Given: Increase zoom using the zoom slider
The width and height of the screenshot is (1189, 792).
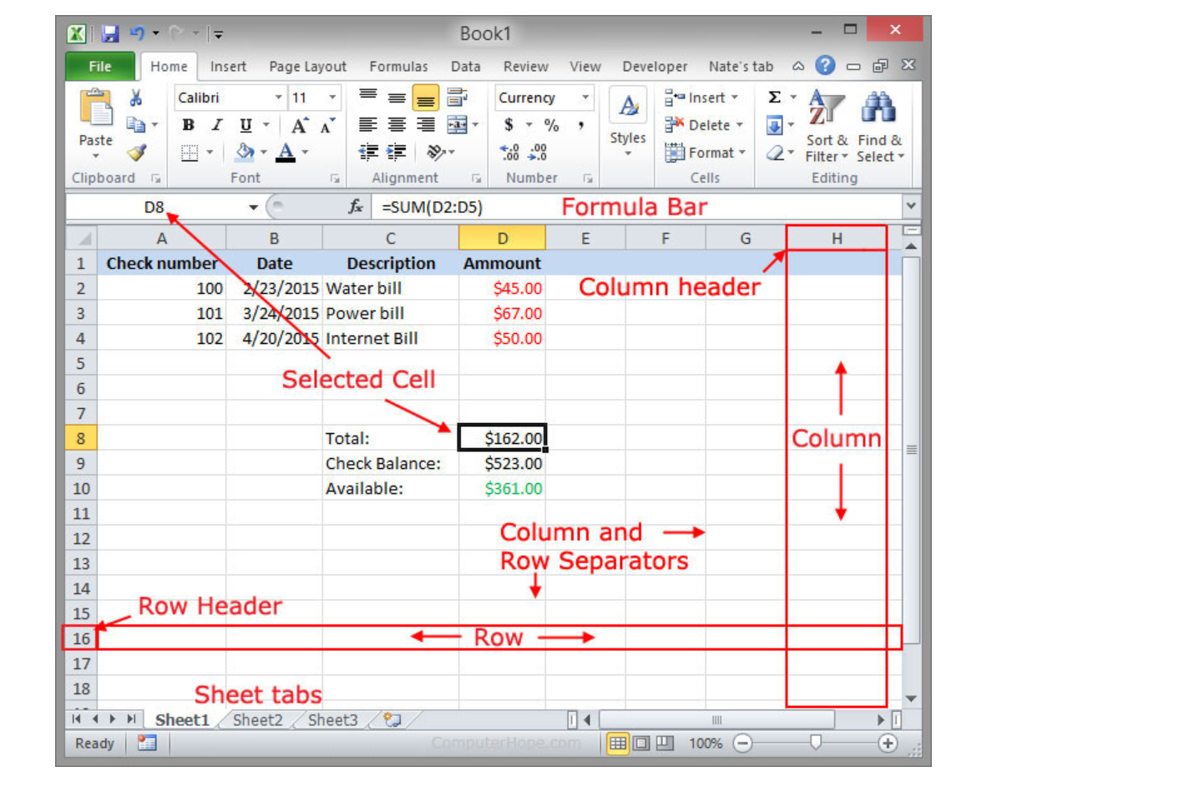Looking at the screenshot, I should (886, 743).
